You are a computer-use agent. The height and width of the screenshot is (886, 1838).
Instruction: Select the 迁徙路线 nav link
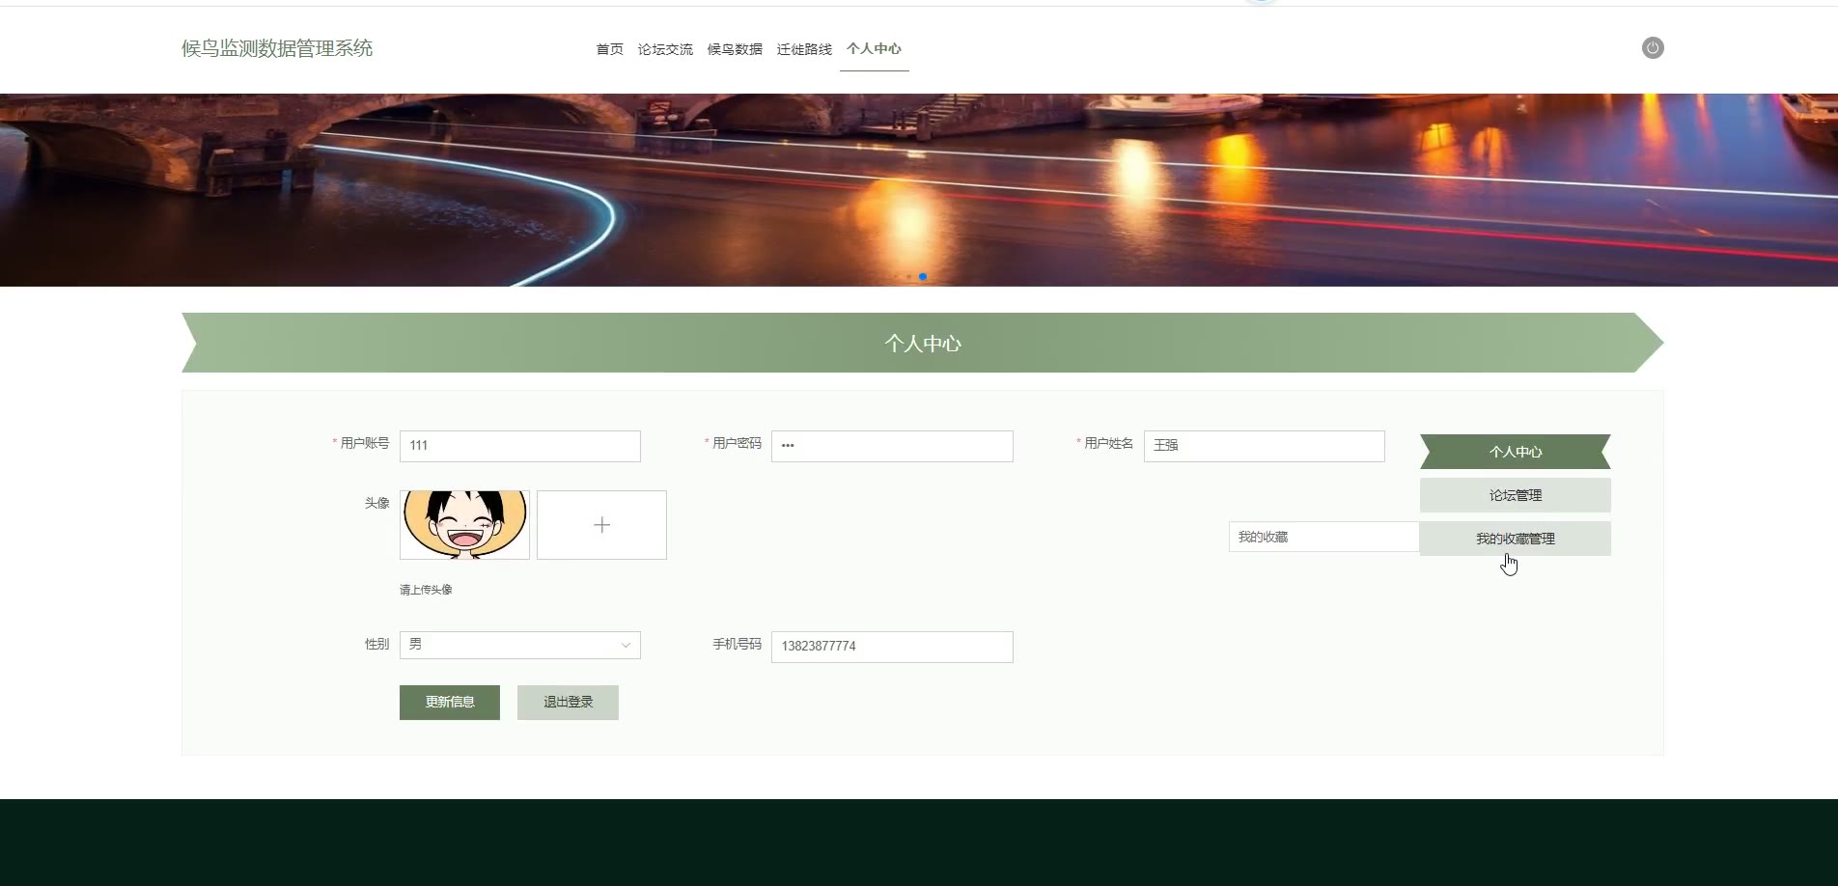coord(804,49)
